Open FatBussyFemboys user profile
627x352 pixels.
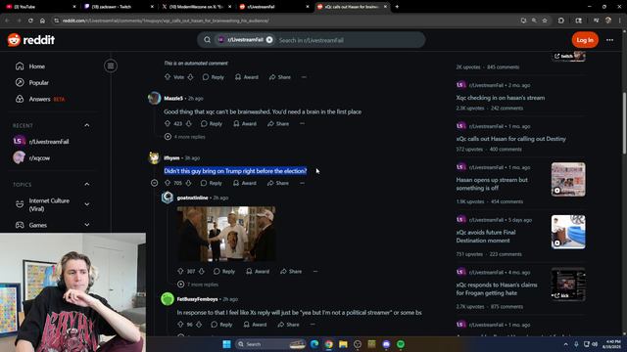click(198, 299)
